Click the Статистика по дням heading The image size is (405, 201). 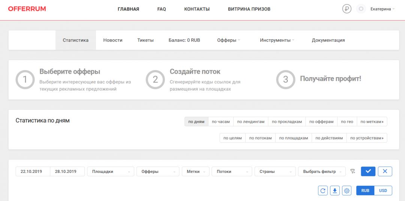tap(43, 121)
